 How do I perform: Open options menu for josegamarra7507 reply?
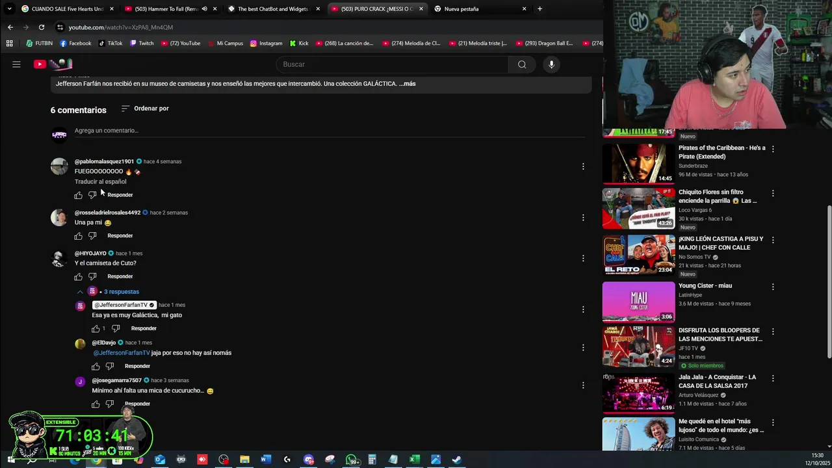[583, 385]
